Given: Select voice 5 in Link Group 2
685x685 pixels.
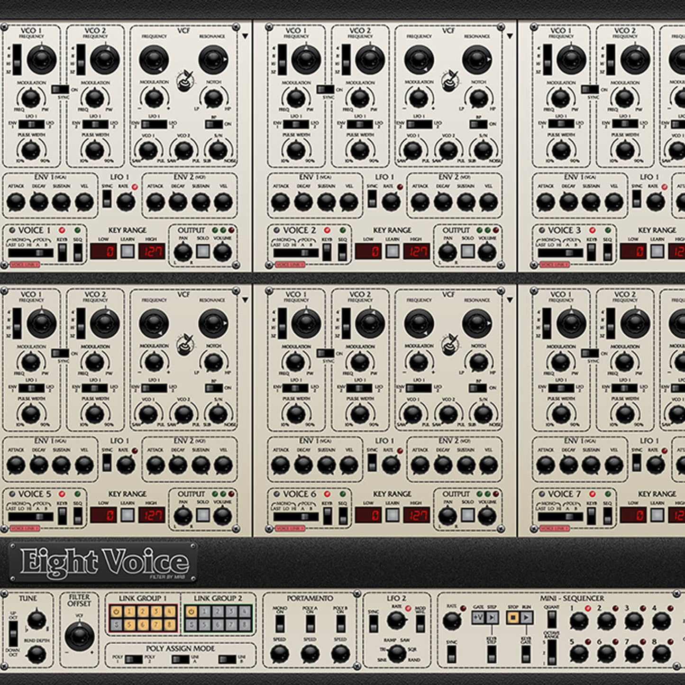Looking at the screenshot, I should 204,625.
